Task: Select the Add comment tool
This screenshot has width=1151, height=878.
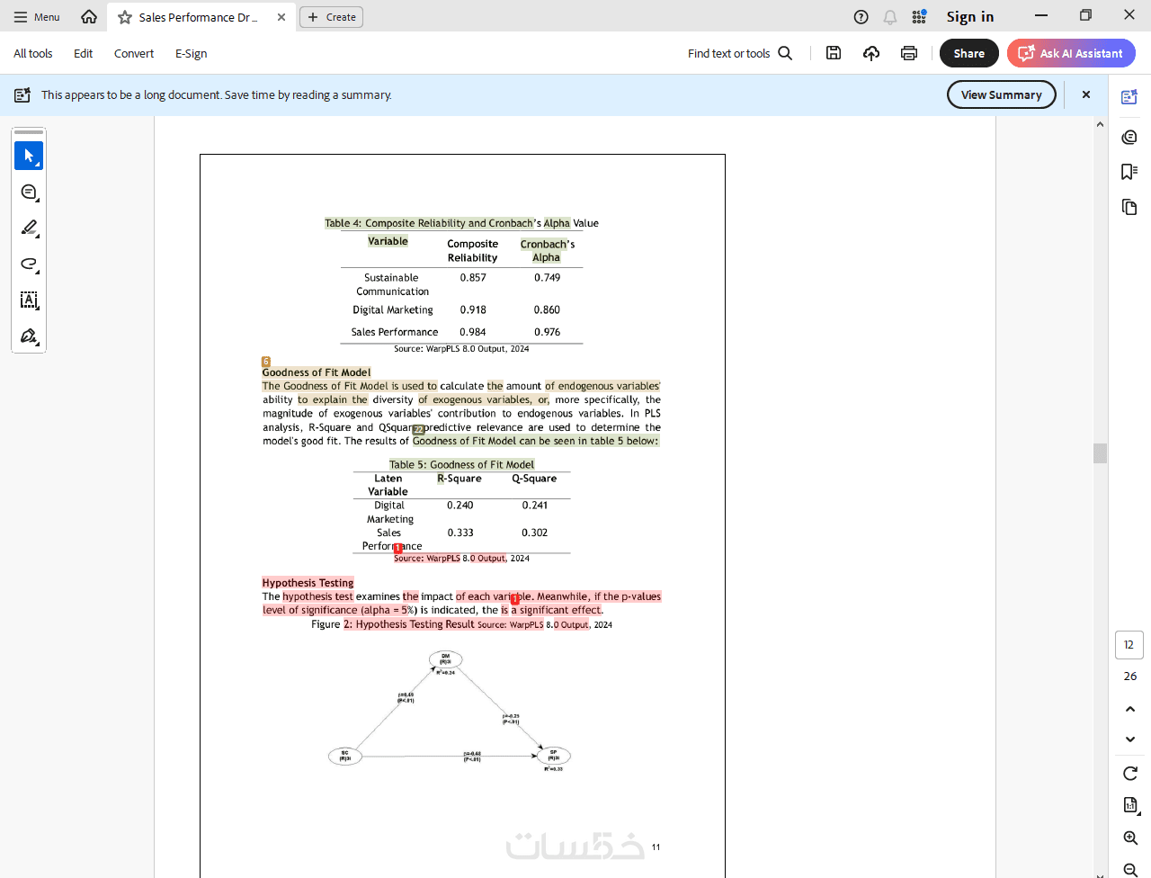Action: pos(29,192)
